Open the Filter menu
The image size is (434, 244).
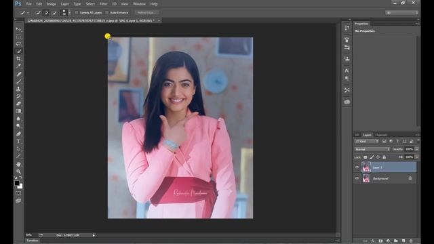click(x=103, y=4)
